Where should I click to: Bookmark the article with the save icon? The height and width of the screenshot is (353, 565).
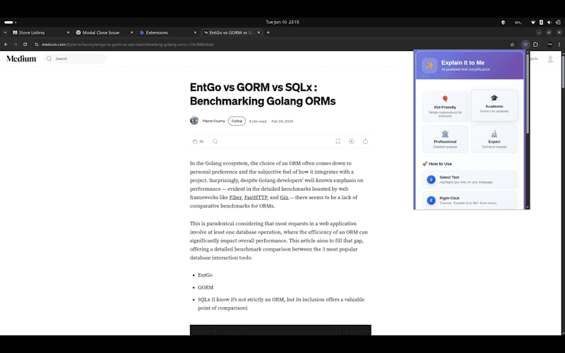point(338,142)
